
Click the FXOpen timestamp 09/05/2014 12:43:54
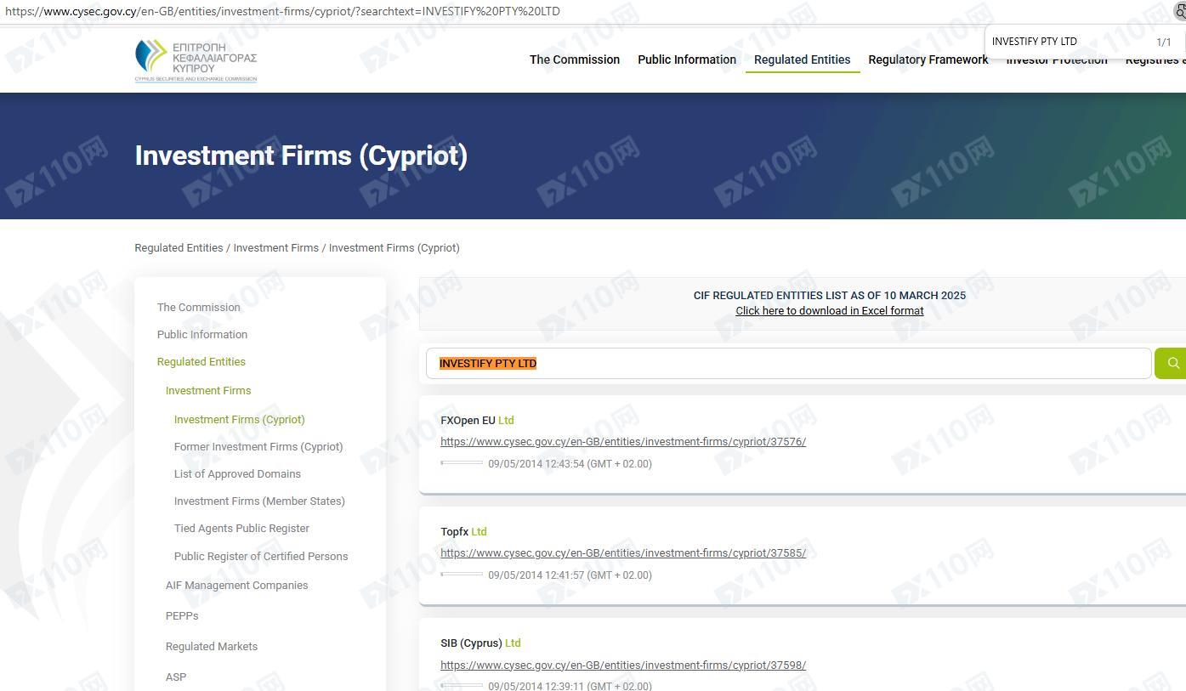tap(570, 464)
